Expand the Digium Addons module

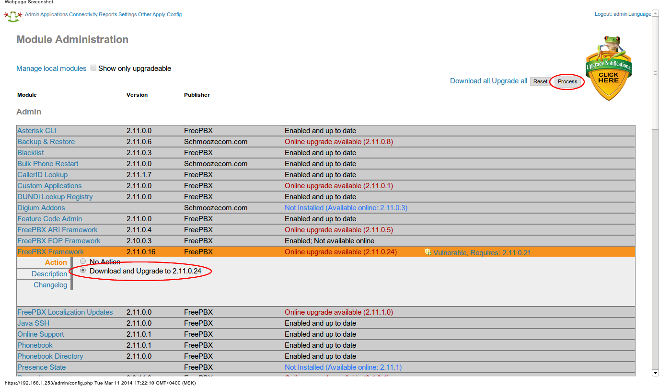[x=41, y=208]
